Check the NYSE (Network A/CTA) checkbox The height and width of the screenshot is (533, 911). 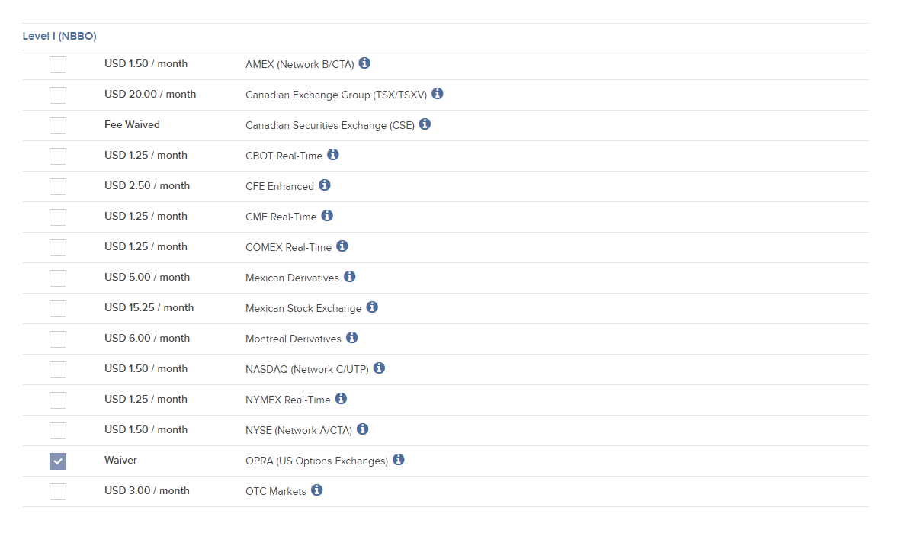pyautogui.click(x=57, y=431)
